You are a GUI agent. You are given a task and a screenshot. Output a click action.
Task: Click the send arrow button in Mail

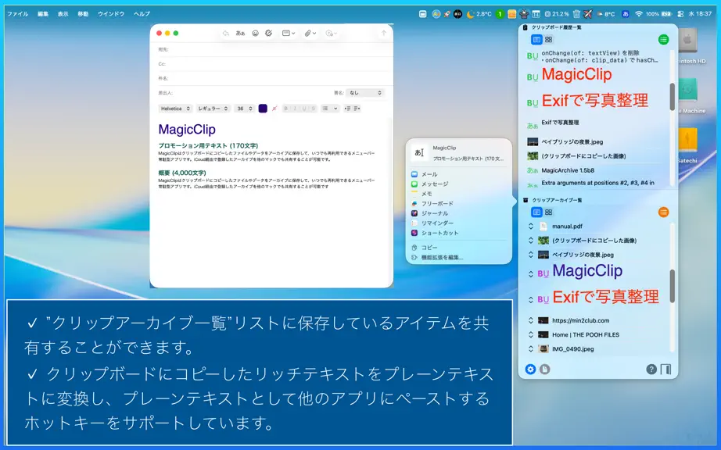pyautogui.click(x=383, y=33)
